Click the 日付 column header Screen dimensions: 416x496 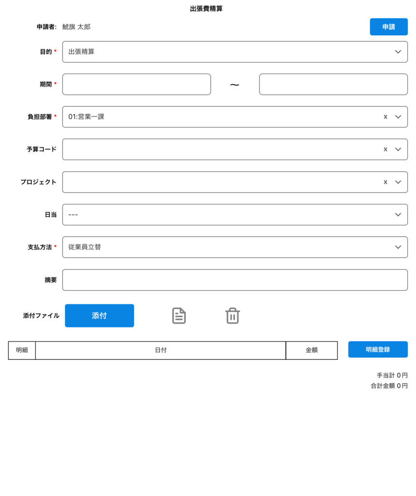(x=160, y=350)
